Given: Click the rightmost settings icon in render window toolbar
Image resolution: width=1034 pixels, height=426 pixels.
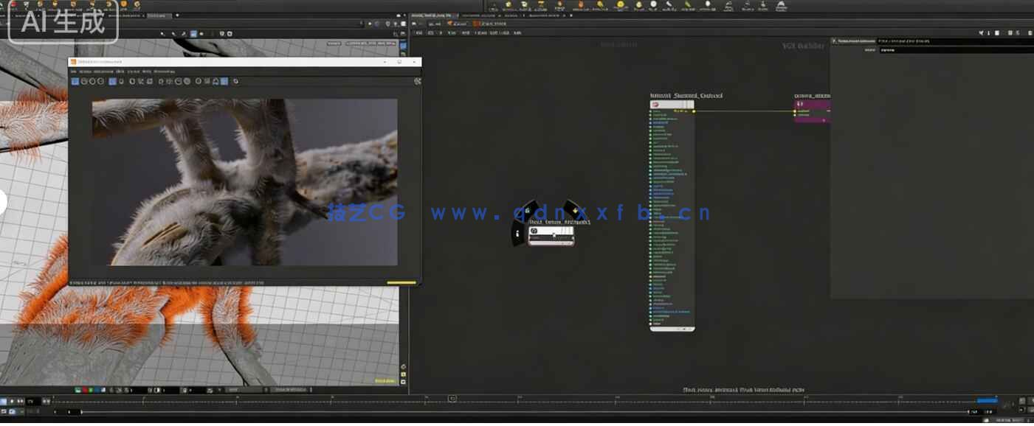Looking at the screenshot, I should click(x=418, y=81).
